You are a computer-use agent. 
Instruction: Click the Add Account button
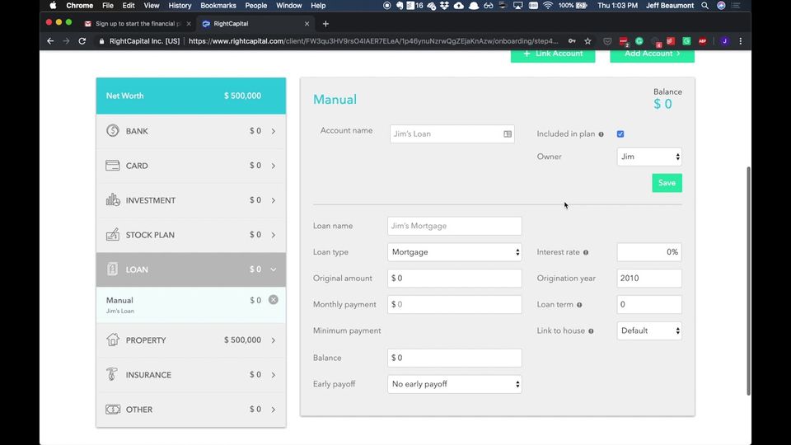[x=653, y=55]
